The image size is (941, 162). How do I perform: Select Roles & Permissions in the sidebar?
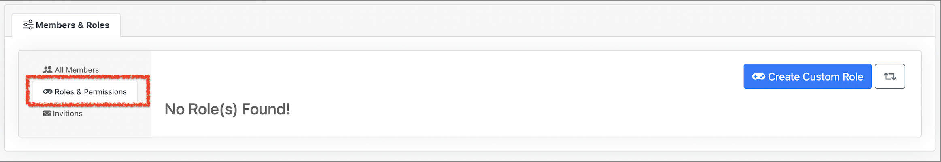point(85,92)
